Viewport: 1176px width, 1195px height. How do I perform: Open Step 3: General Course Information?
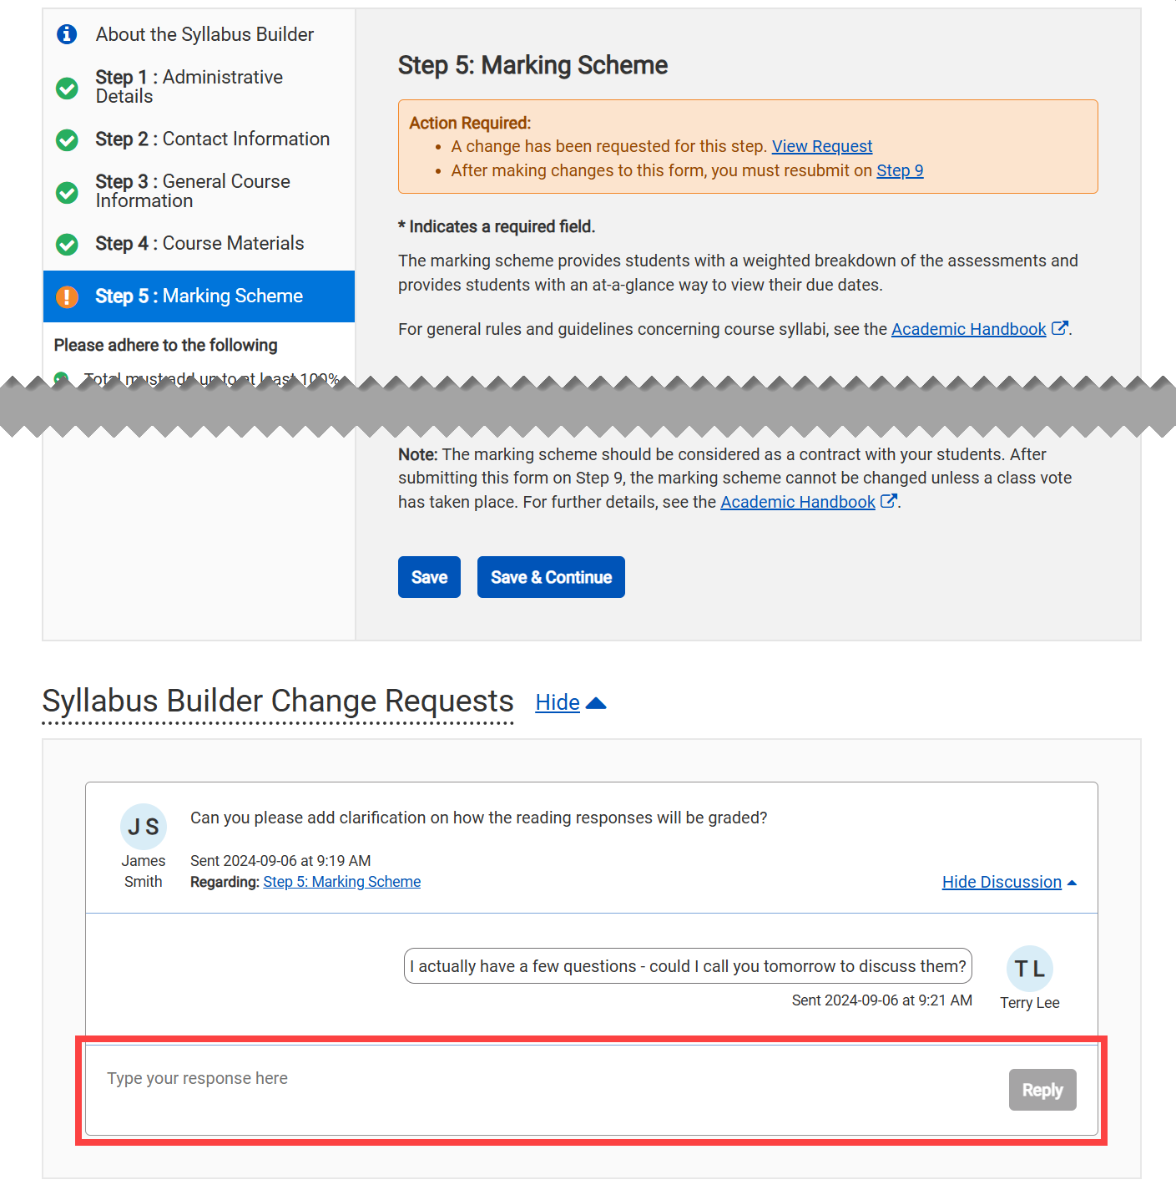[193, 191]
